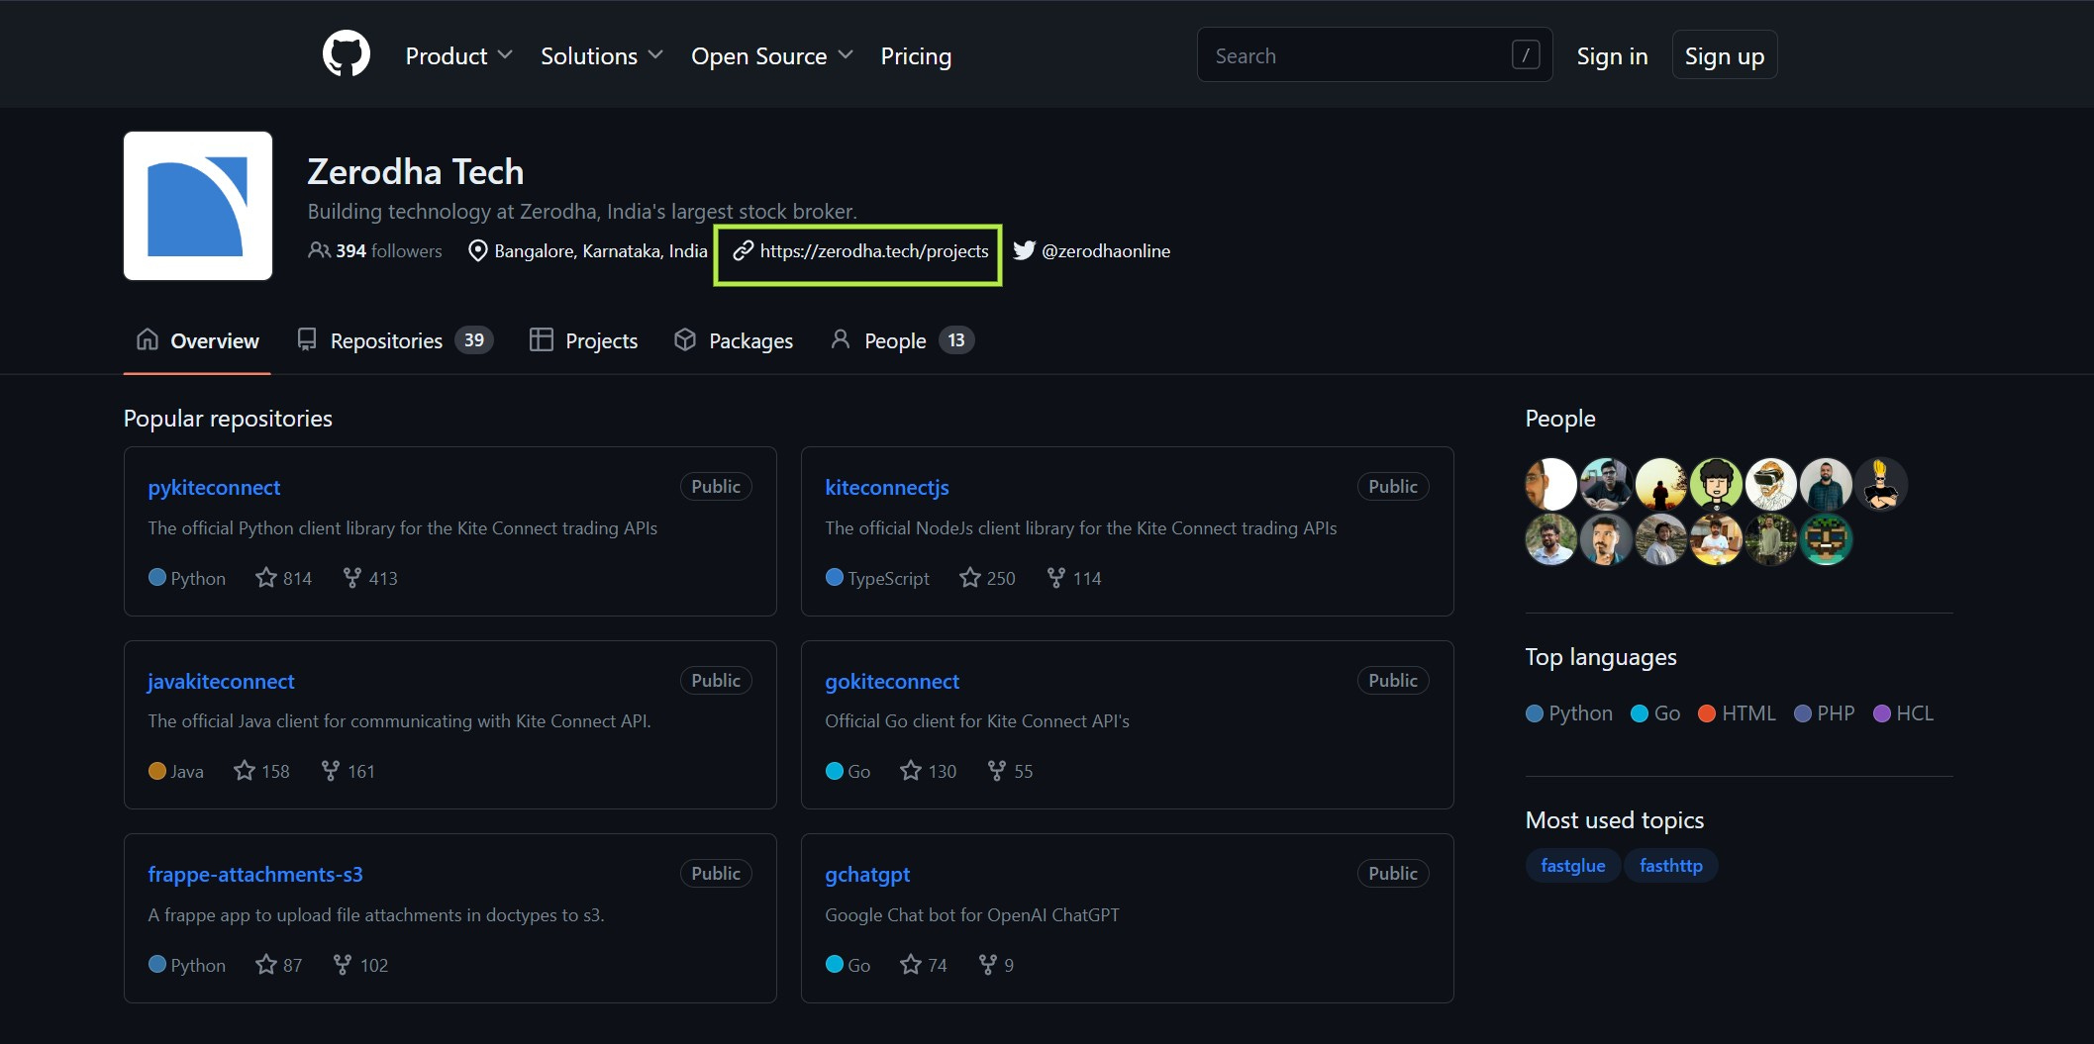Viewport: 2094px width, 1044px height.
Task: Click the fork icon on javakiteconnect card
Action: pos(331,770)
